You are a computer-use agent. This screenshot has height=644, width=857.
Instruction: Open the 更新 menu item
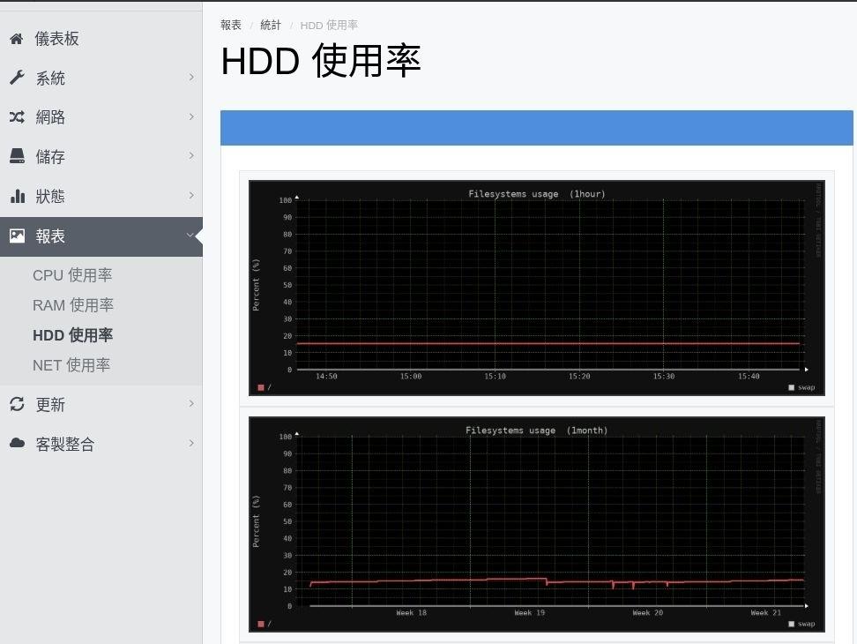pos(101,404)
